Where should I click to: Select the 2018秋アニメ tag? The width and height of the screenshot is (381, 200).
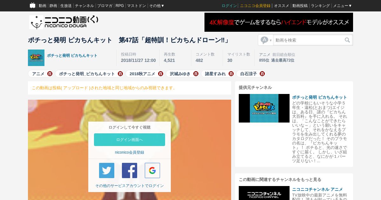[x=142, y=74]
